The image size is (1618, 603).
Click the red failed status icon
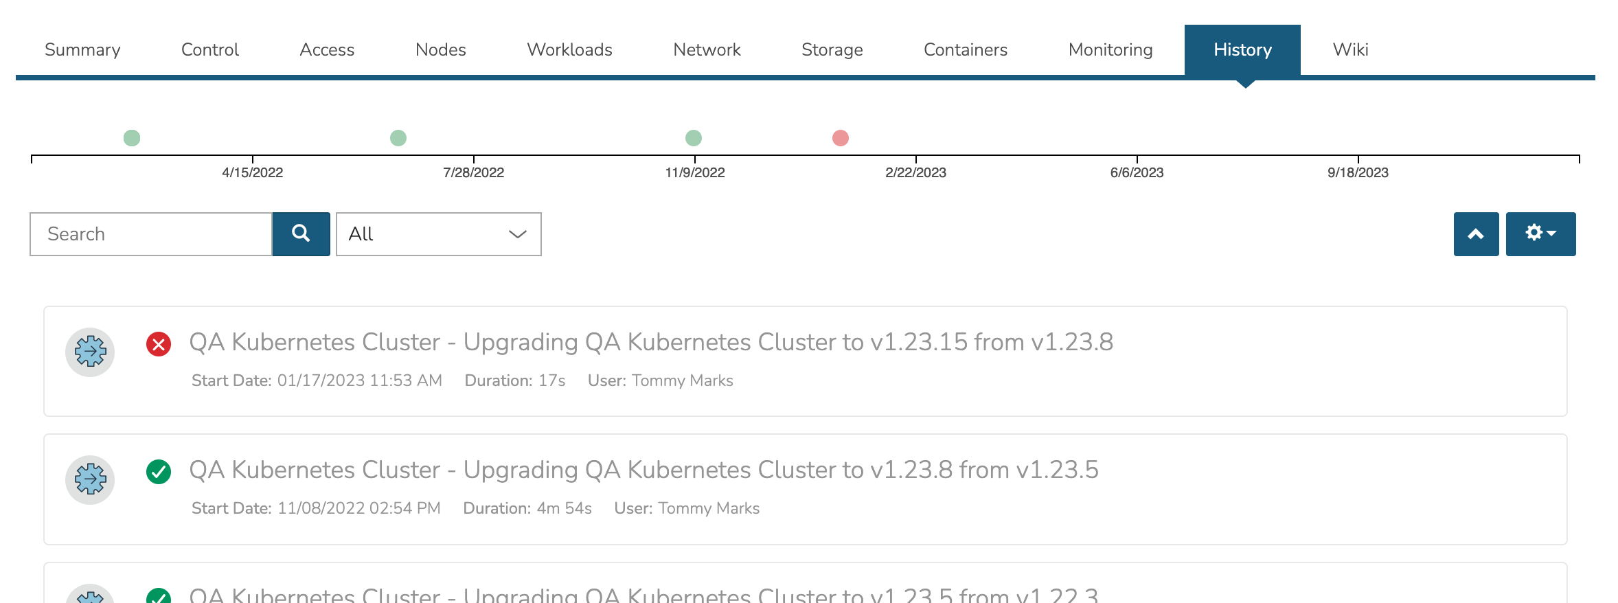(159, 343)
